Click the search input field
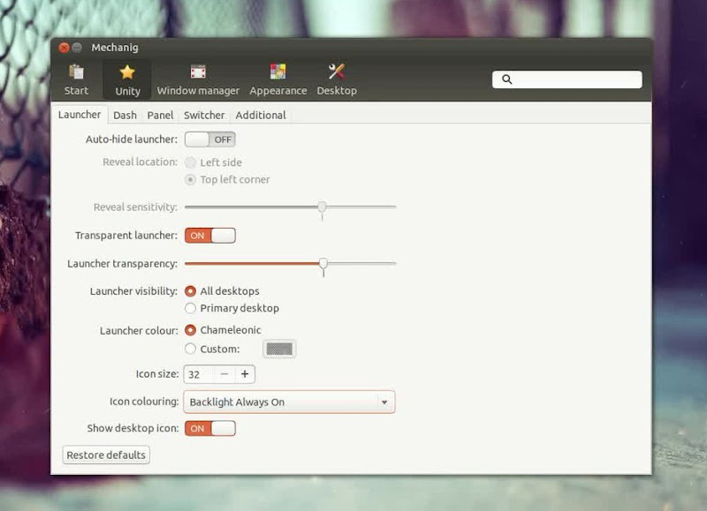Image resolution: width=707 pixels, height=511 pixels. pos(567,79)
